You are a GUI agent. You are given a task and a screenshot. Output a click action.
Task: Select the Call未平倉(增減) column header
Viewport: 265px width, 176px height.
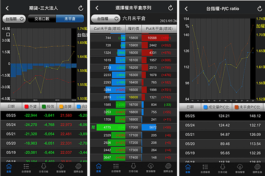pos(108,29)
